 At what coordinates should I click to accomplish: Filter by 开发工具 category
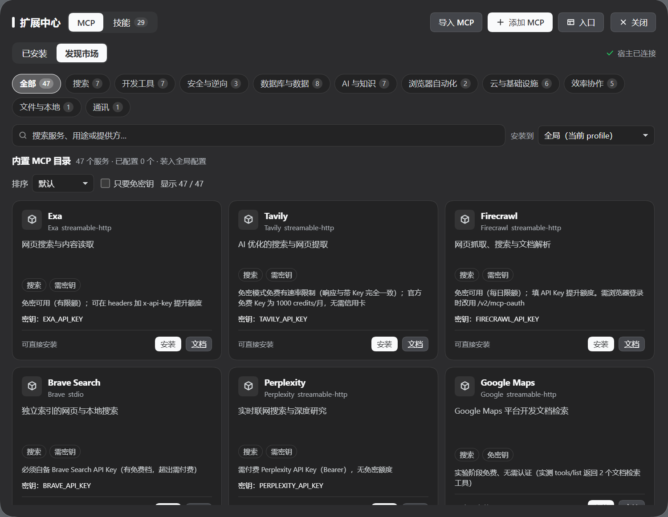[144, 84]
